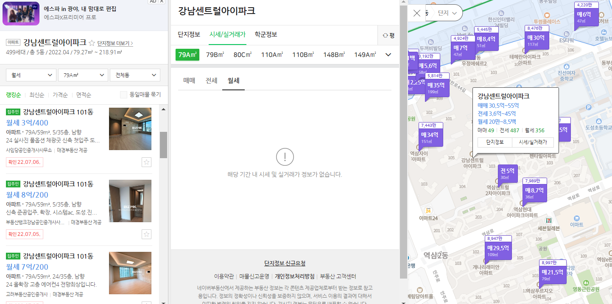Switch to the 단지정보 tab in detail panel
Screen dimensions: 612x304
coord(189,34)
